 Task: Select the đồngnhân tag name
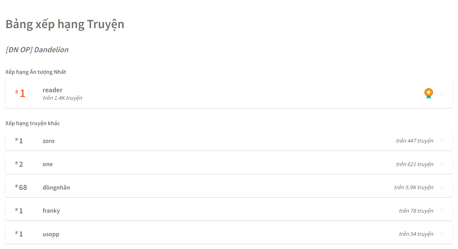pos(56,188)
